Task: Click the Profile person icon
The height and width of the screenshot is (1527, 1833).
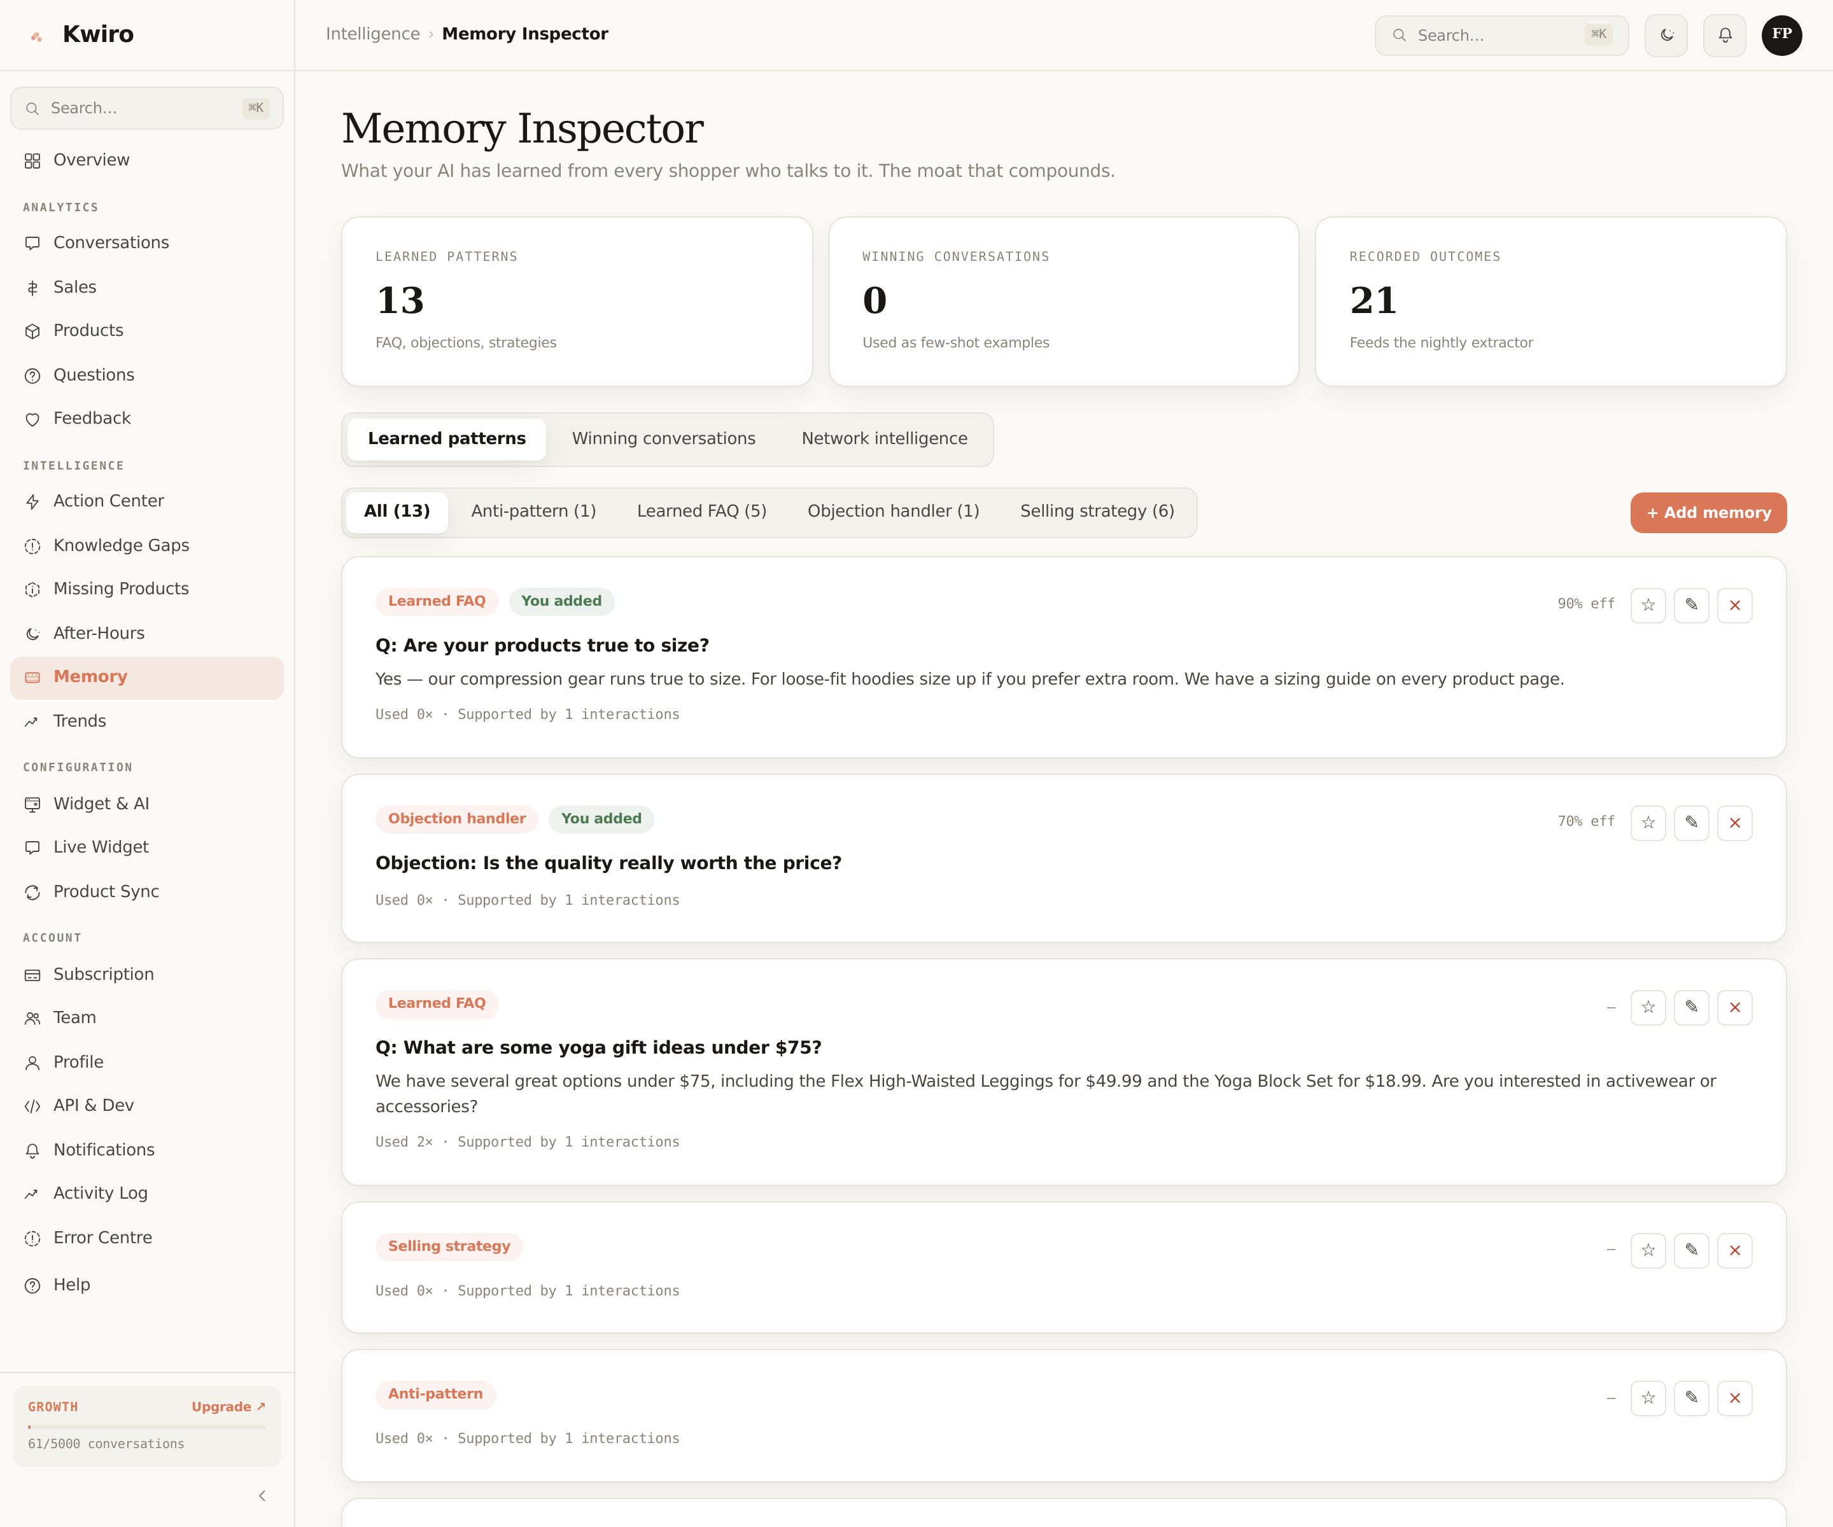Action: (x=32, y=1063)
